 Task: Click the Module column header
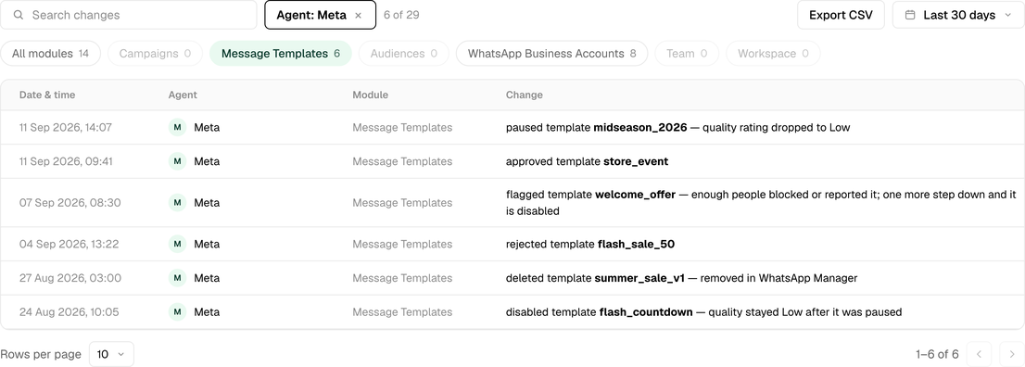[370, 95]
